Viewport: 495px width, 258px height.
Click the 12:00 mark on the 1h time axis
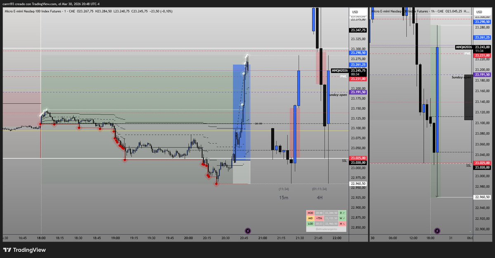413,238
